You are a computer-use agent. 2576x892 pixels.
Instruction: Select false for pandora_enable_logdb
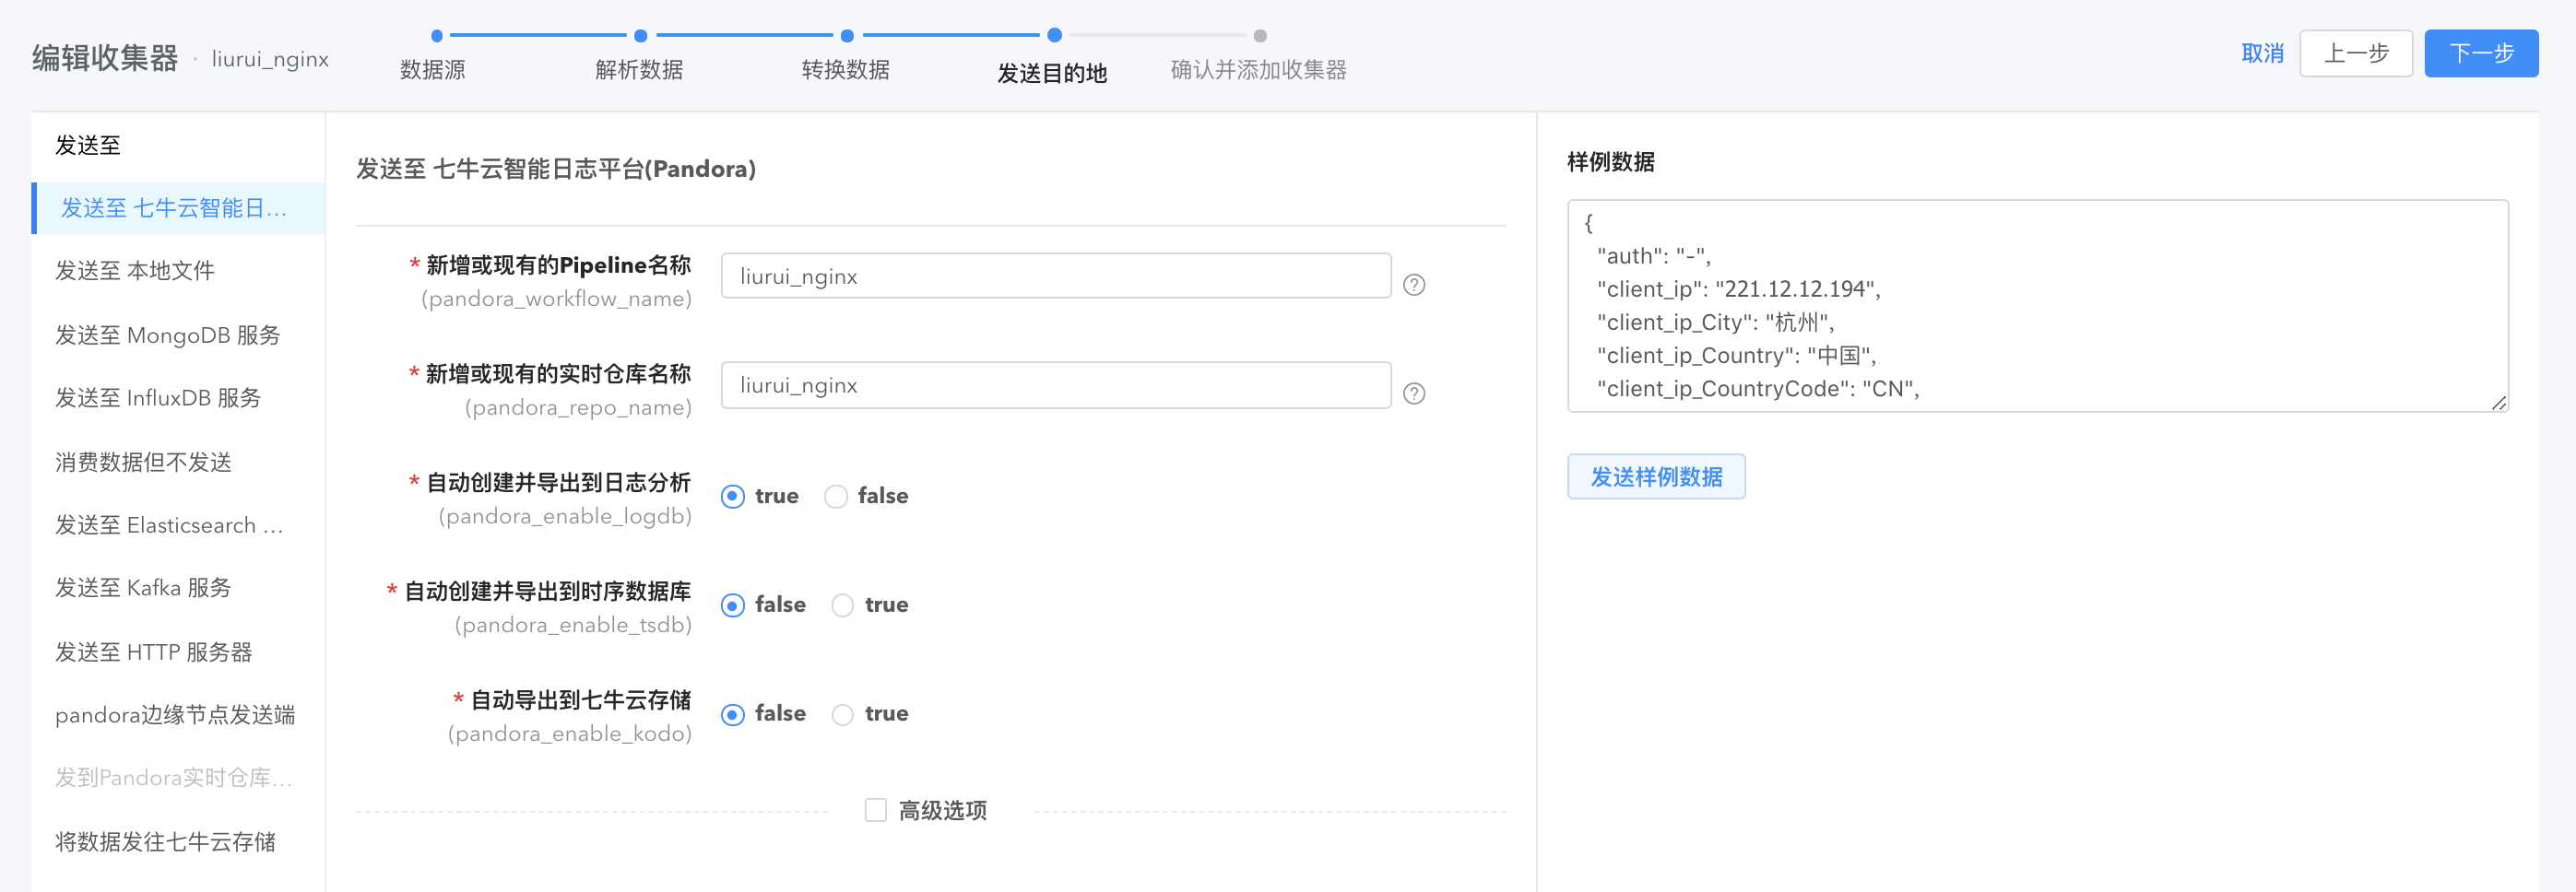(836, 496)
